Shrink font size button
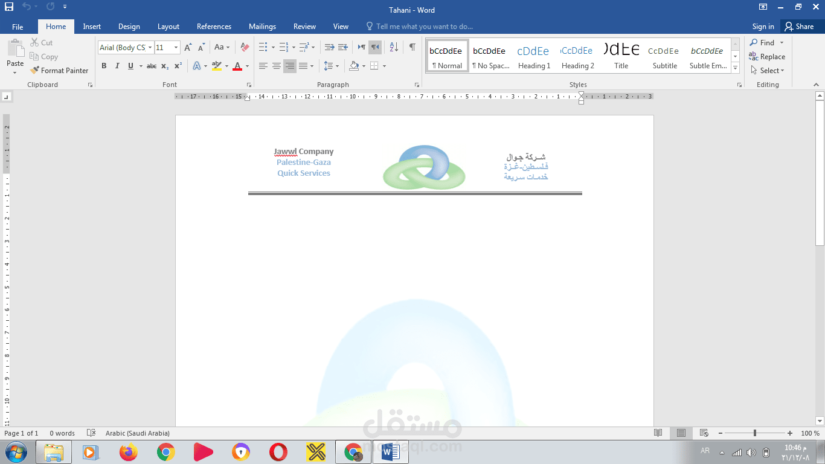 tap(201, 47)
